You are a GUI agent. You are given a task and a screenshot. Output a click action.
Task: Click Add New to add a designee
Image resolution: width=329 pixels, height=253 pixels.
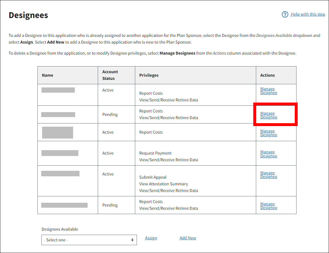pyautogui.click(x=188, y=238)
